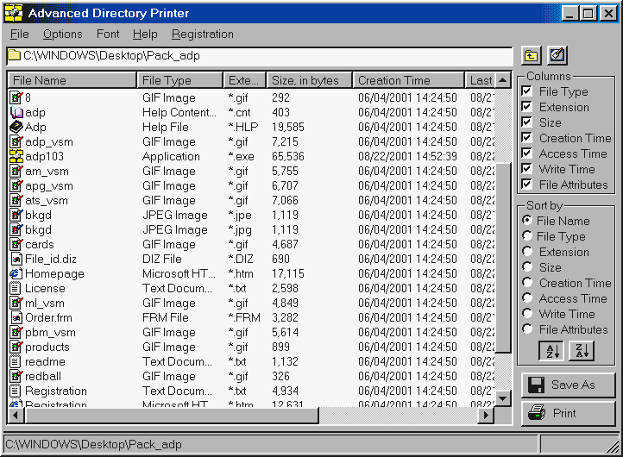Select Sort by Size radio button
623x457 pixels.
coord(527,268)
